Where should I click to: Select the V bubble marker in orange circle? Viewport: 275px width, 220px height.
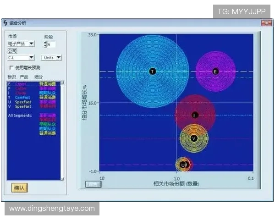point(194,138)
